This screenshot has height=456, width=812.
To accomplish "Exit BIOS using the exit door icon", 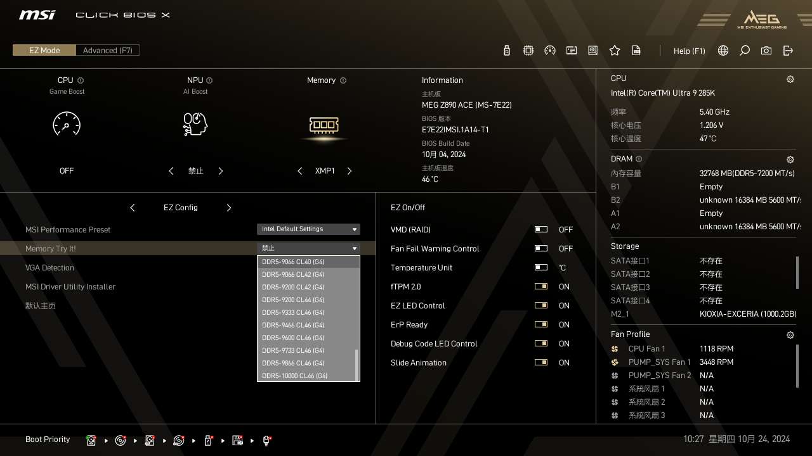I will click(788, 51).
